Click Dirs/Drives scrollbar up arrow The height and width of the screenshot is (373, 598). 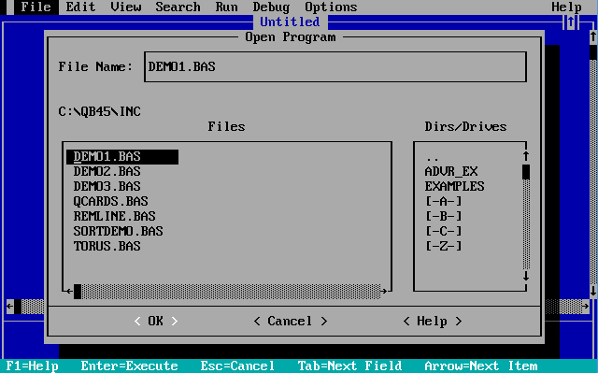tap(526, 156)
